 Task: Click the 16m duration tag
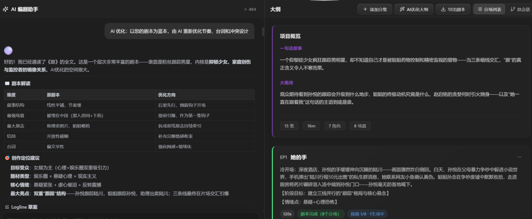(x=311, y=126)
